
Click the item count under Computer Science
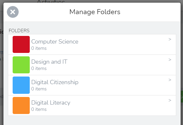tap(39, 48)
